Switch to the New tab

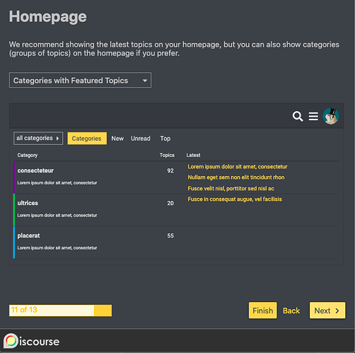click(x=117, y=139)
